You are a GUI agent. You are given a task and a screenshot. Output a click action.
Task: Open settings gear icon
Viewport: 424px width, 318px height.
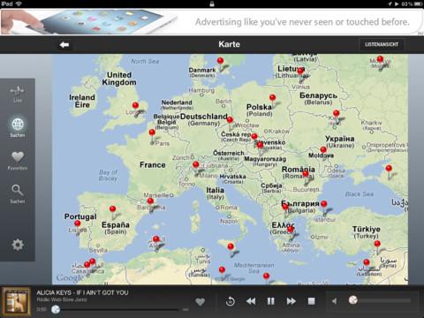(x=18, y=245)
